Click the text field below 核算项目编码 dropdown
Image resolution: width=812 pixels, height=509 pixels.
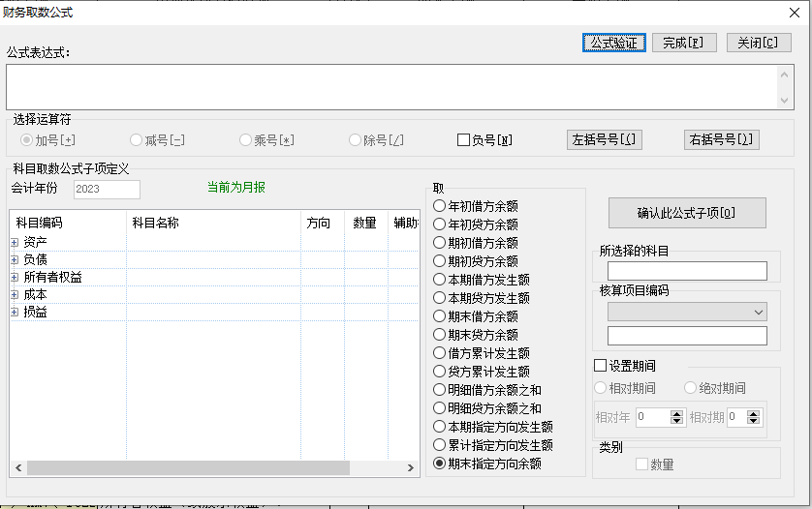pos(687,336)
